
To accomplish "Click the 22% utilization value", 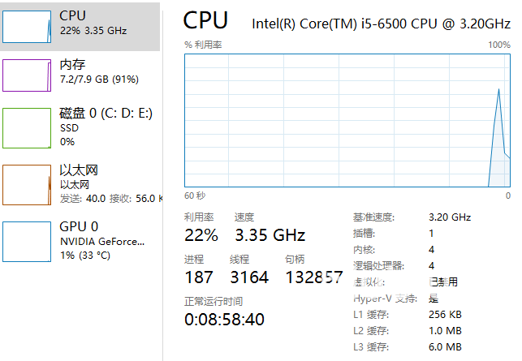I will (201, 235).
